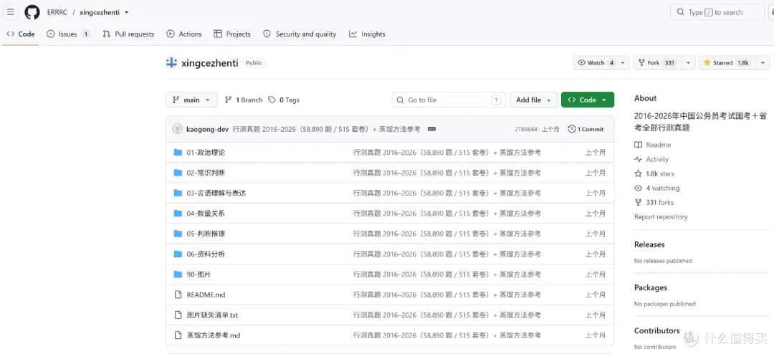774x354 pixels.
Task: Fork the repository
Action: coord(656,63)
